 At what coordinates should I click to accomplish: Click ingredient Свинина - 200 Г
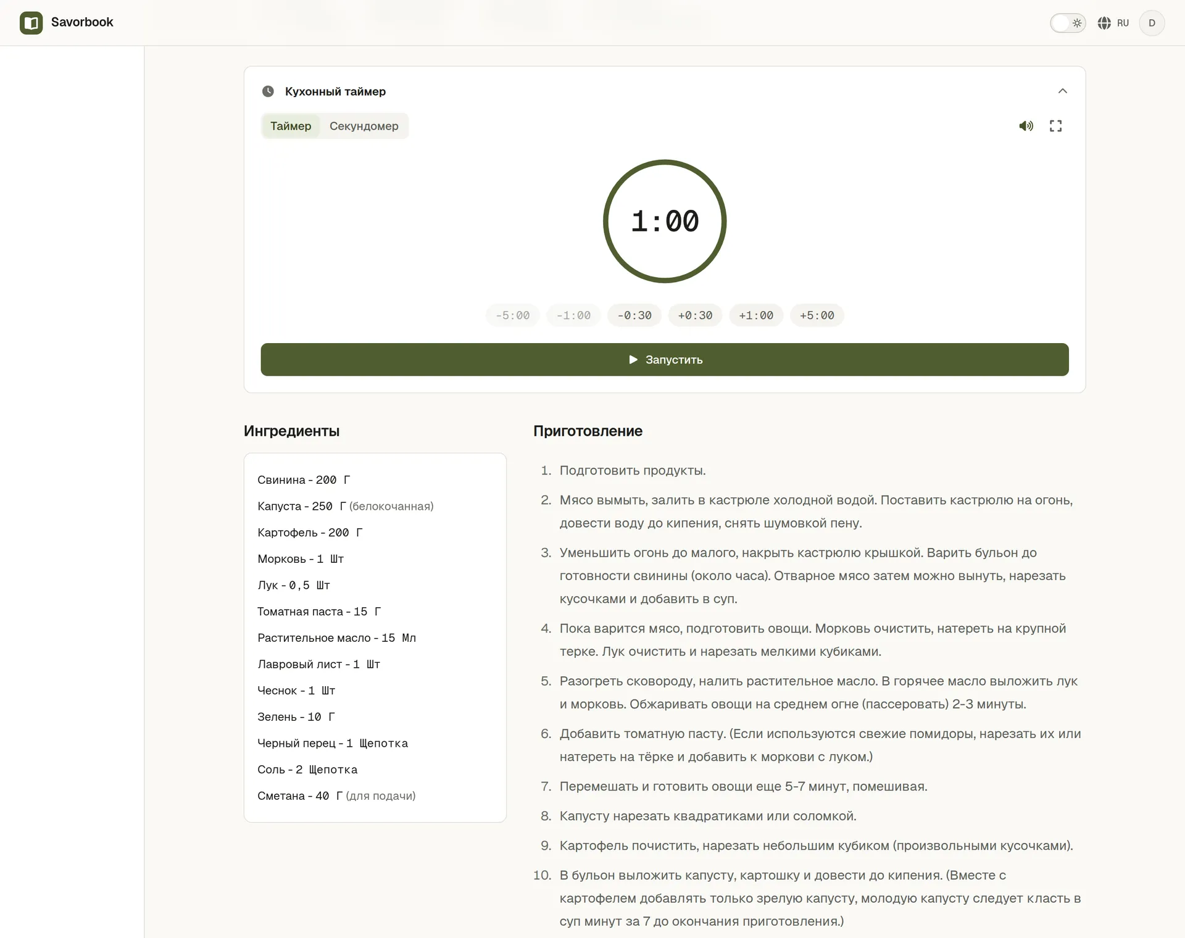304,479
